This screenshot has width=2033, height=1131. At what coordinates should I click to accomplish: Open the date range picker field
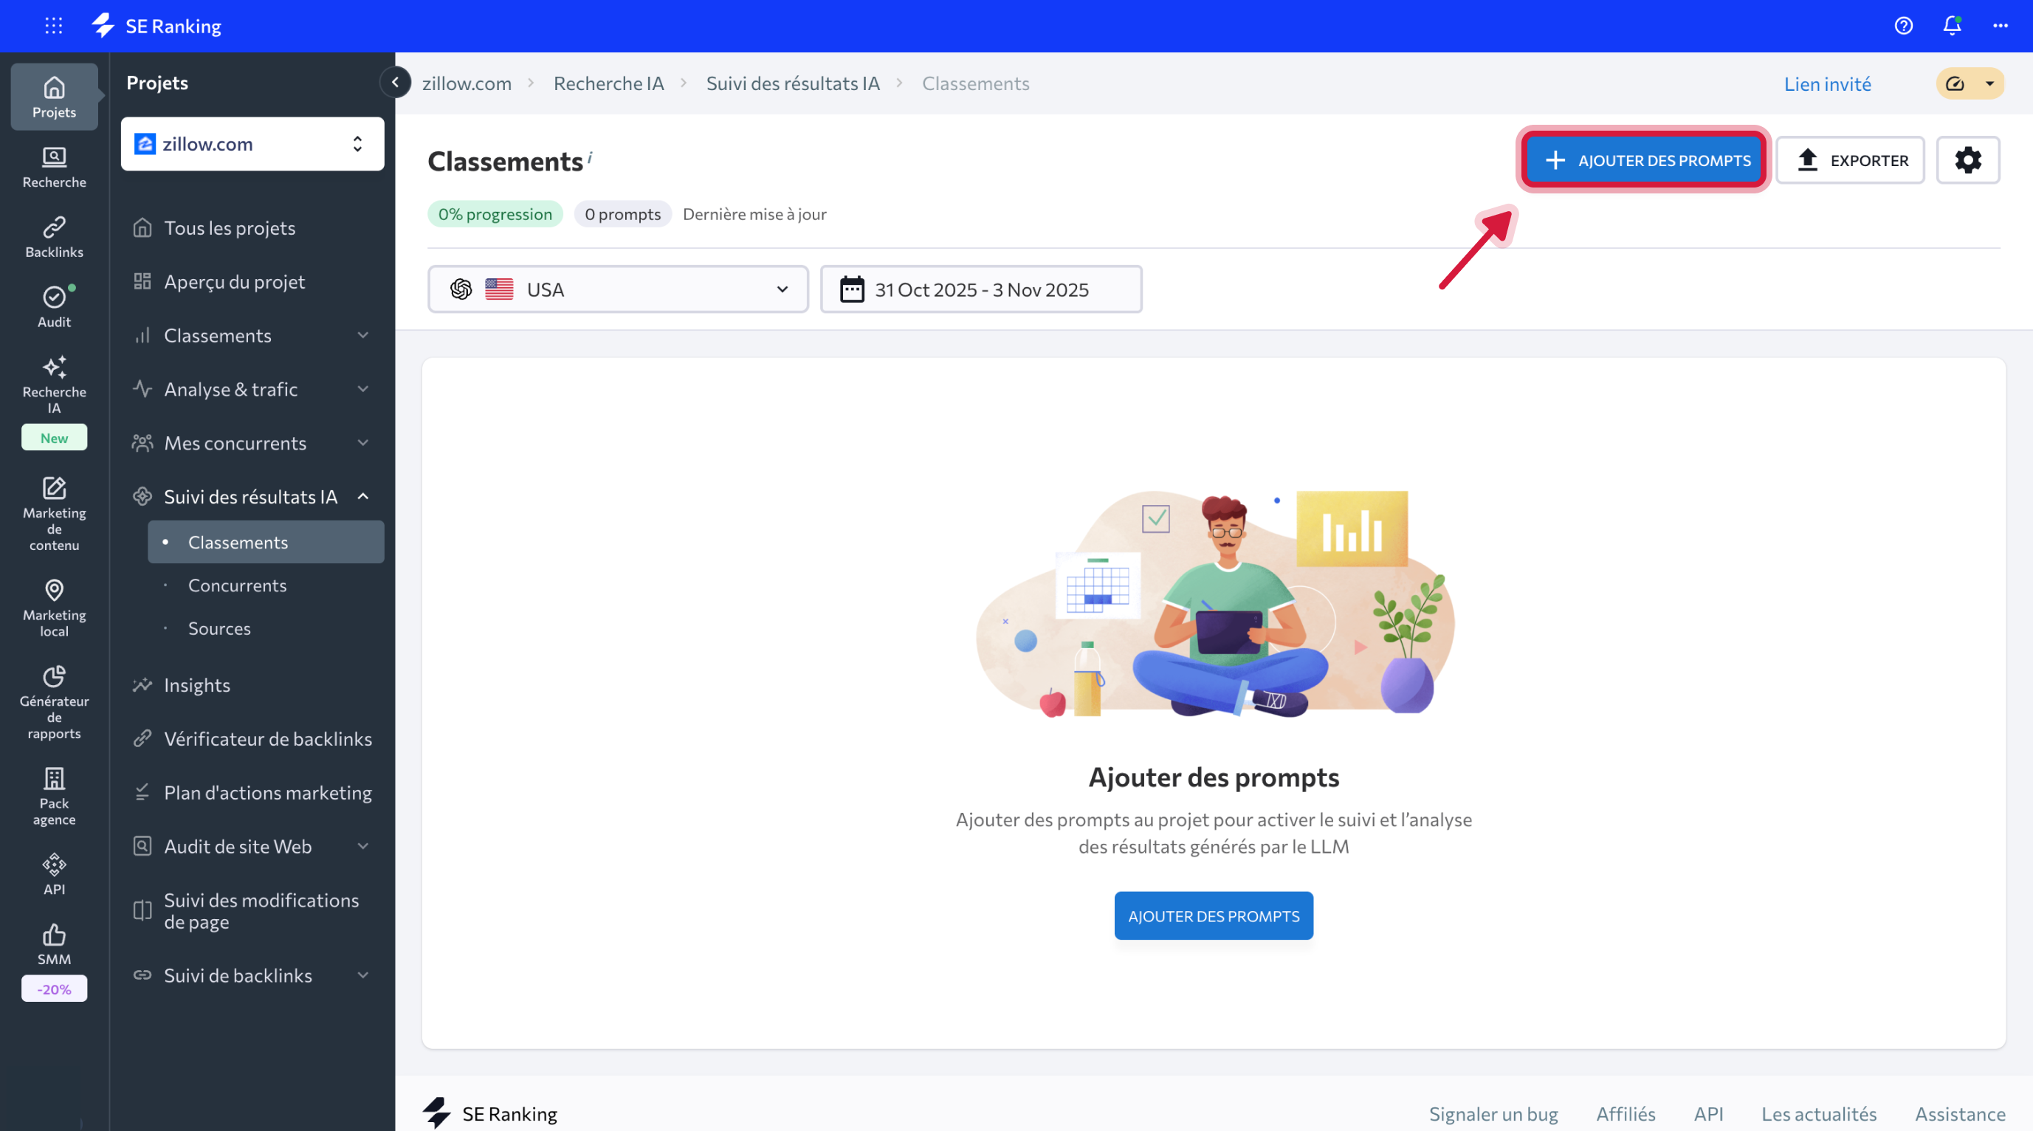point(980,289)
